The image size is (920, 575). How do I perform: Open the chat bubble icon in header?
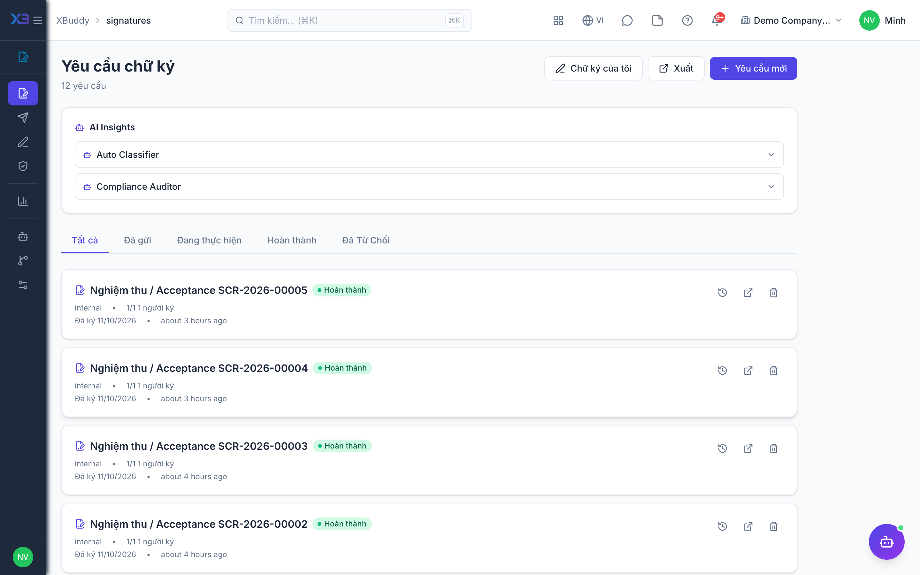pyautogui.click(x=627, y=20)
